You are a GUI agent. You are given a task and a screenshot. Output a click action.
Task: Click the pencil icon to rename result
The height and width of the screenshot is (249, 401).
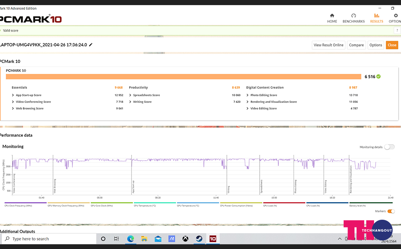(x=91, y=45)
